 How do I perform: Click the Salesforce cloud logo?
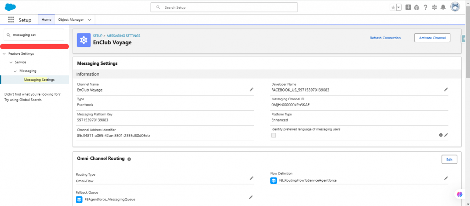coord(10,7)
